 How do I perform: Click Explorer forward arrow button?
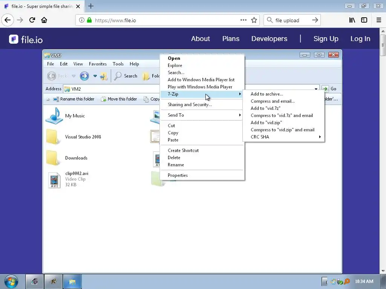(84, 76)
